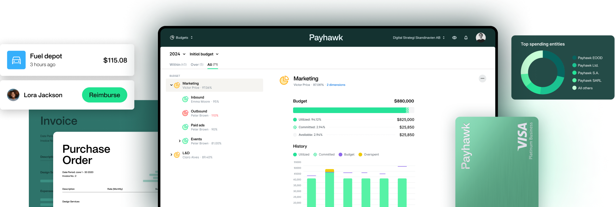Click the Payhawk Visa Platinum card
The width and height of the screenshot is (615, 207).
click(497, 162)
